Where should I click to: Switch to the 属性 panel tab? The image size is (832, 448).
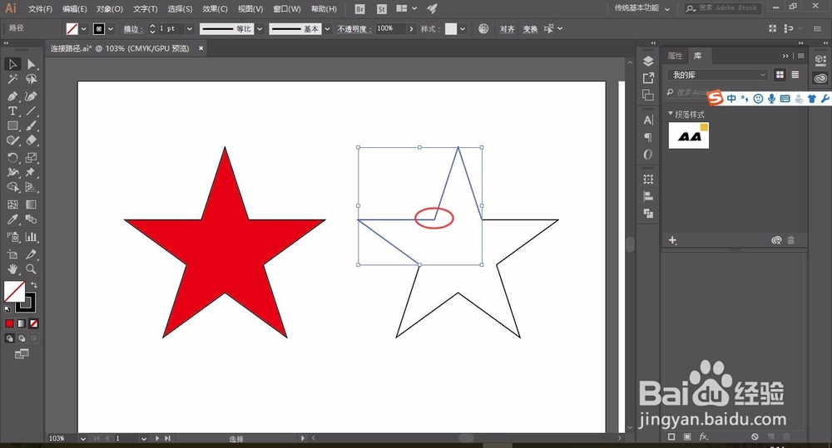[675, 56]
